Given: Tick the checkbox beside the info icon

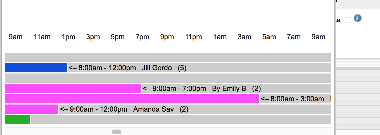Looking at the screenshot, I should [x=348, y=20].
